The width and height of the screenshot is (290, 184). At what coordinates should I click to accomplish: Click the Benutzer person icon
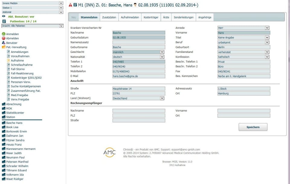click(4, 43)
